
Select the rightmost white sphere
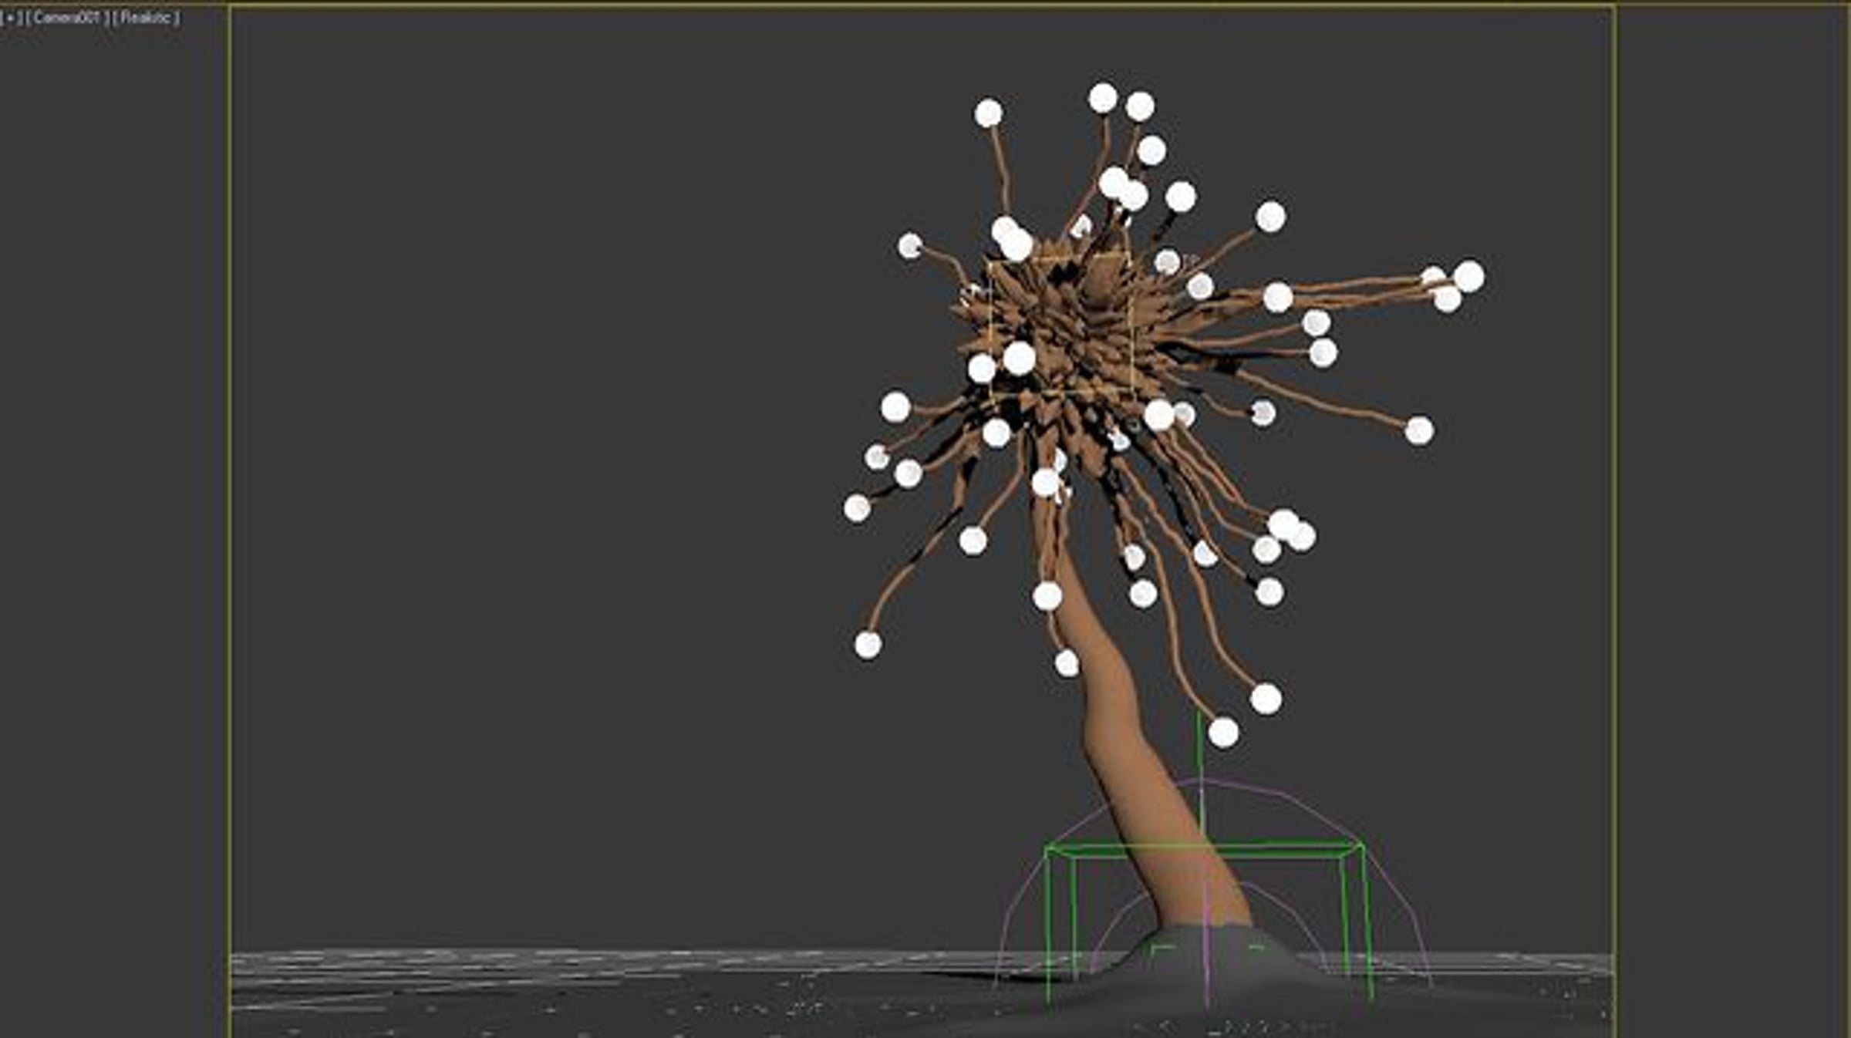pyautogui.click(x=1468, y=276)
